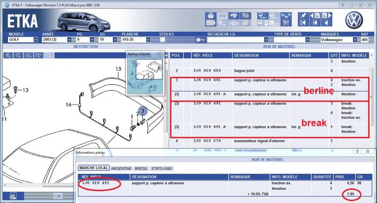Click the LexCom logo icon at bottom left
Image resolution: width=377 pixels, height=203 pixels.
(x=13, y=196)
